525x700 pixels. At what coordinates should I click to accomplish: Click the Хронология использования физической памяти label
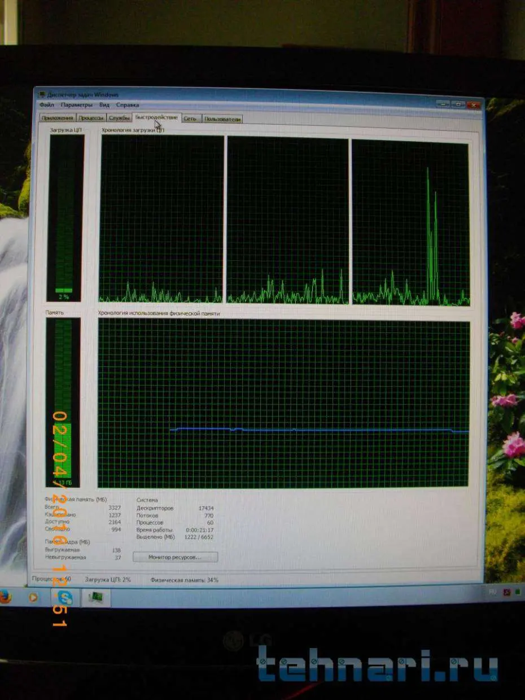[x=159, y=313]
